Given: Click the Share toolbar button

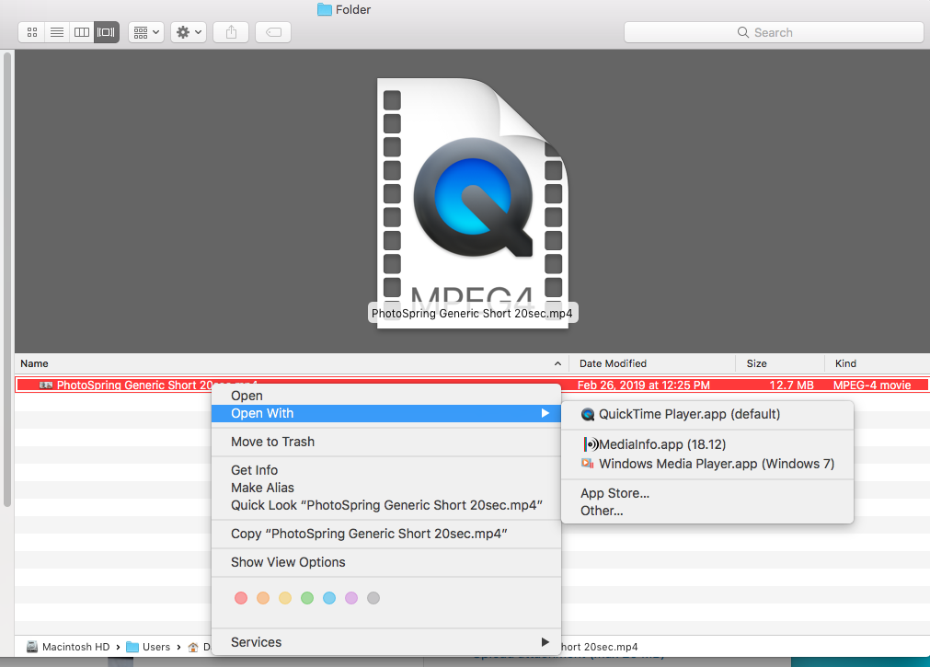Looking at the screenshot, I should (x=231, y=32).
